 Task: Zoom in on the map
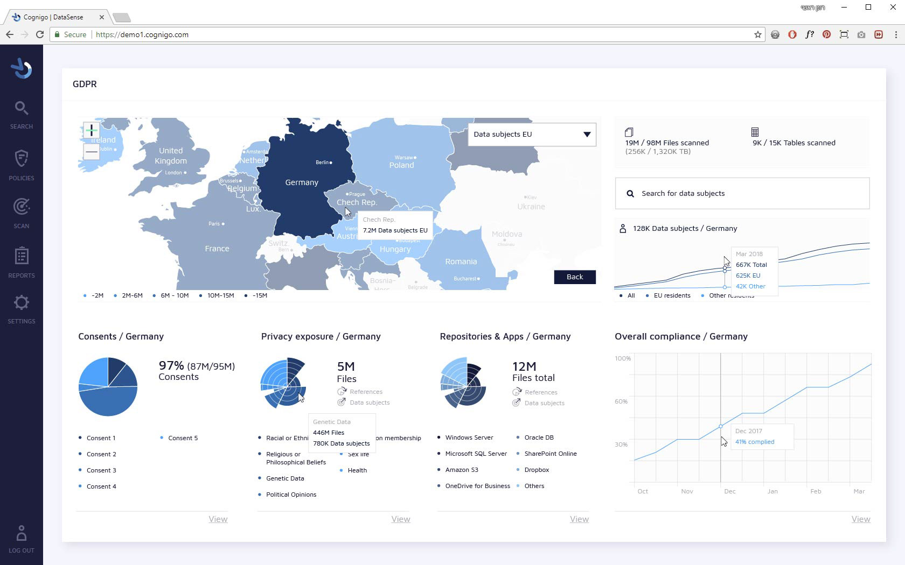92,130
